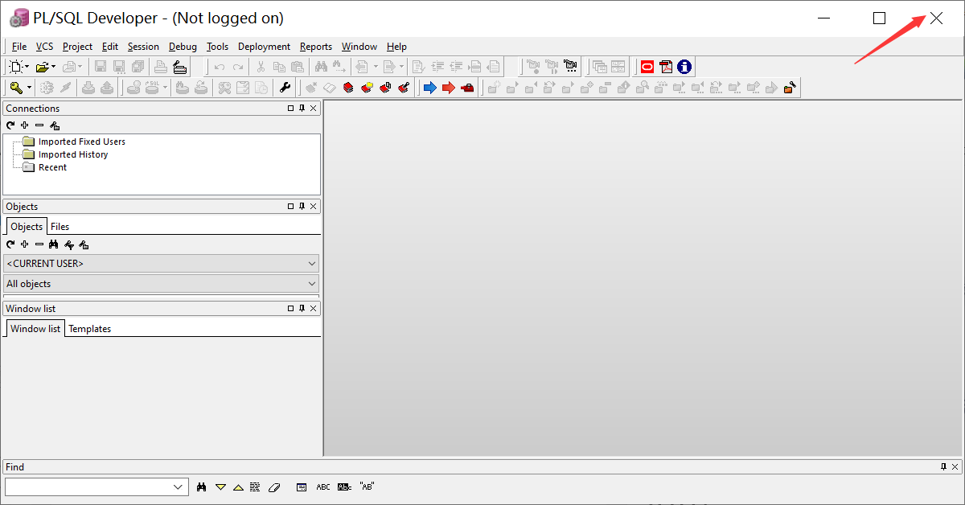This screenshot has height=505, width=965.
Task: Click the red book with yellow note icon
Action: click(367, 88)
